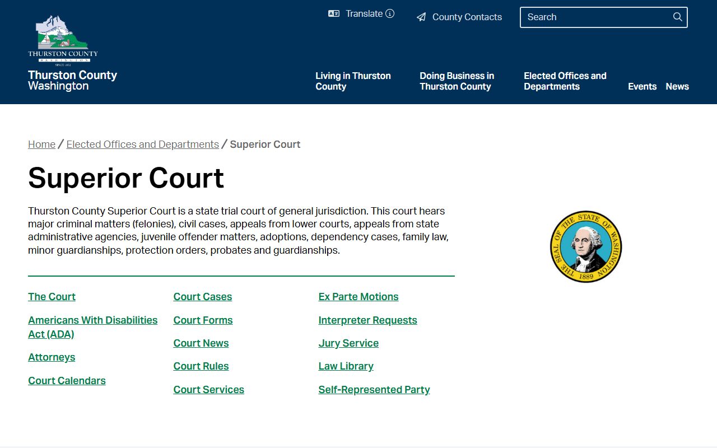Open the Attorneys link

(x=52, y=357)
